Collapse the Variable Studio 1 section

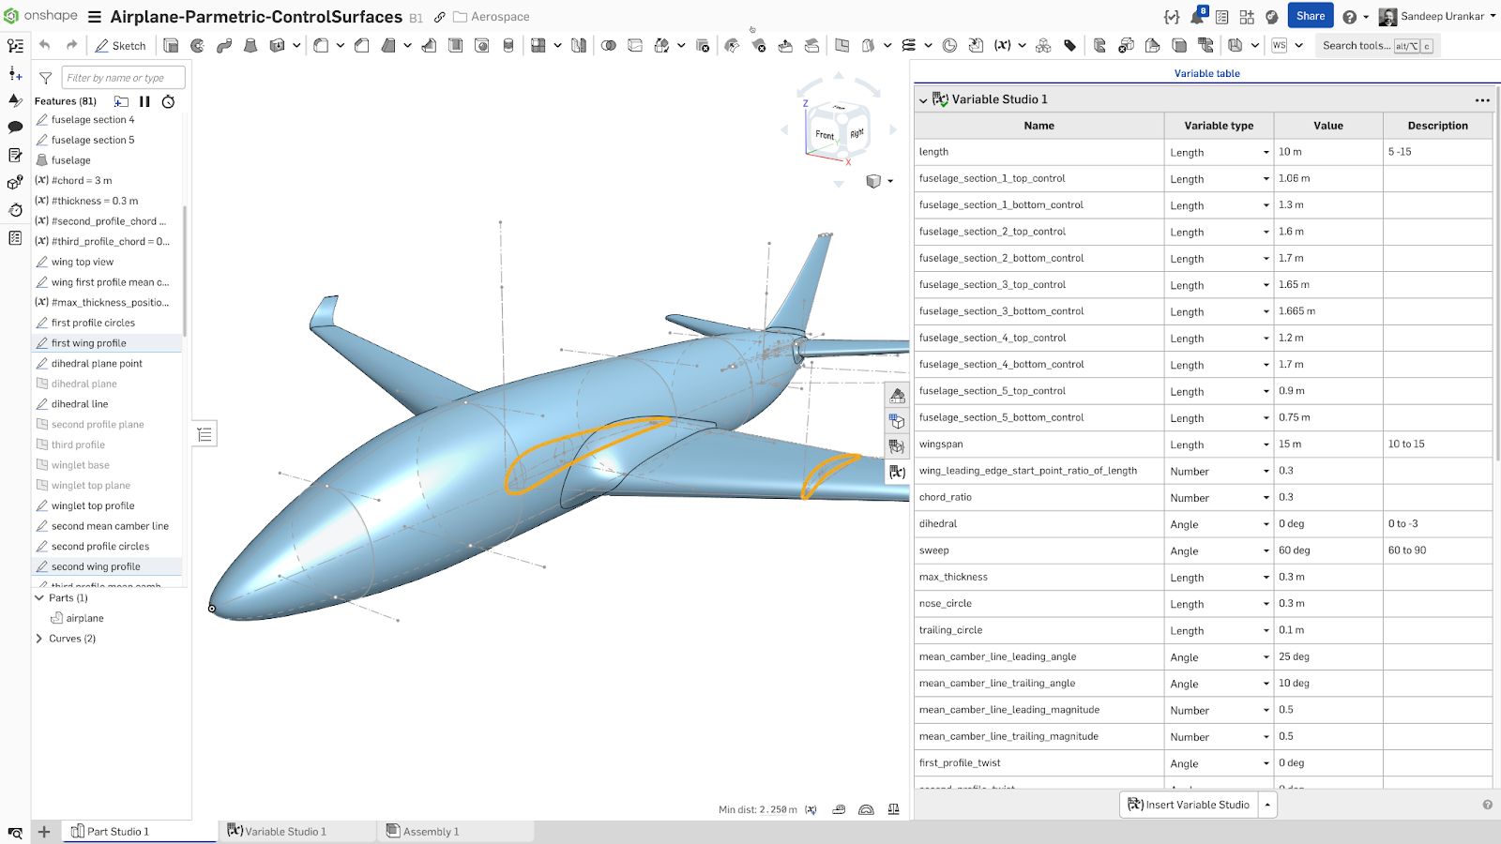[x=923, y=98]
